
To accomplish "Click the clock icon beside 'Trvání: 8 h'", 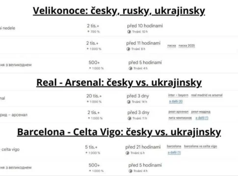I will pos(128,49).
